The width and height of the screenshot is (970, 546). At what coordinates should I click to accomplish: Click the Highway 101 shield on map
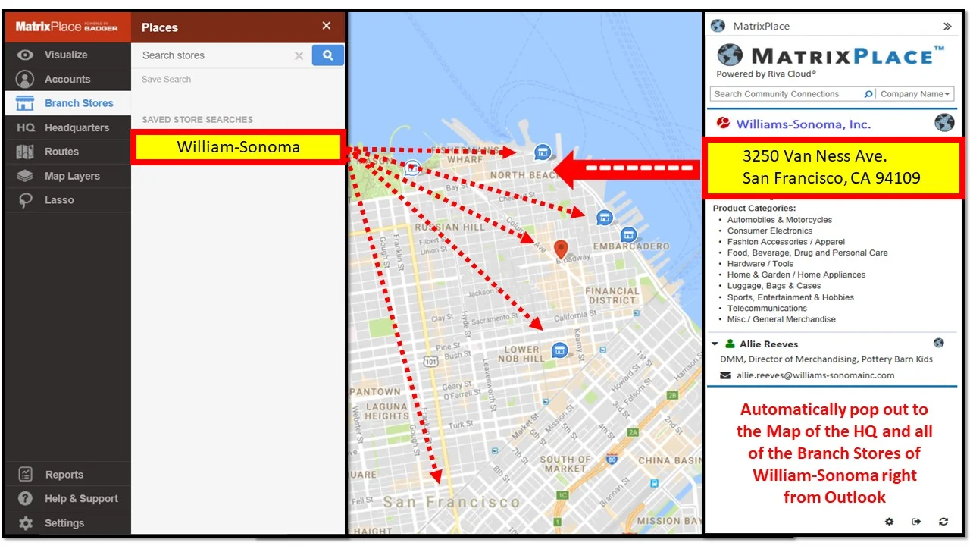(430, 361)
